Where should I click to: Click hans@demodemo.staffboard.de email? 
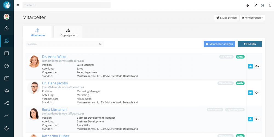63,87
